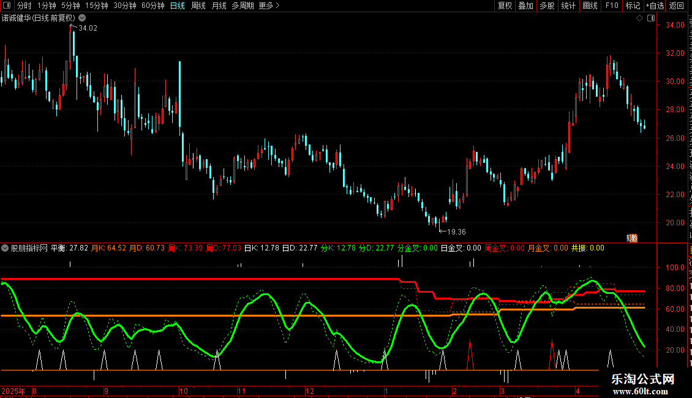
Task: Click the small red marker icon at chart bottom-right
Action: pyautogui.click(x=632, y=238)
